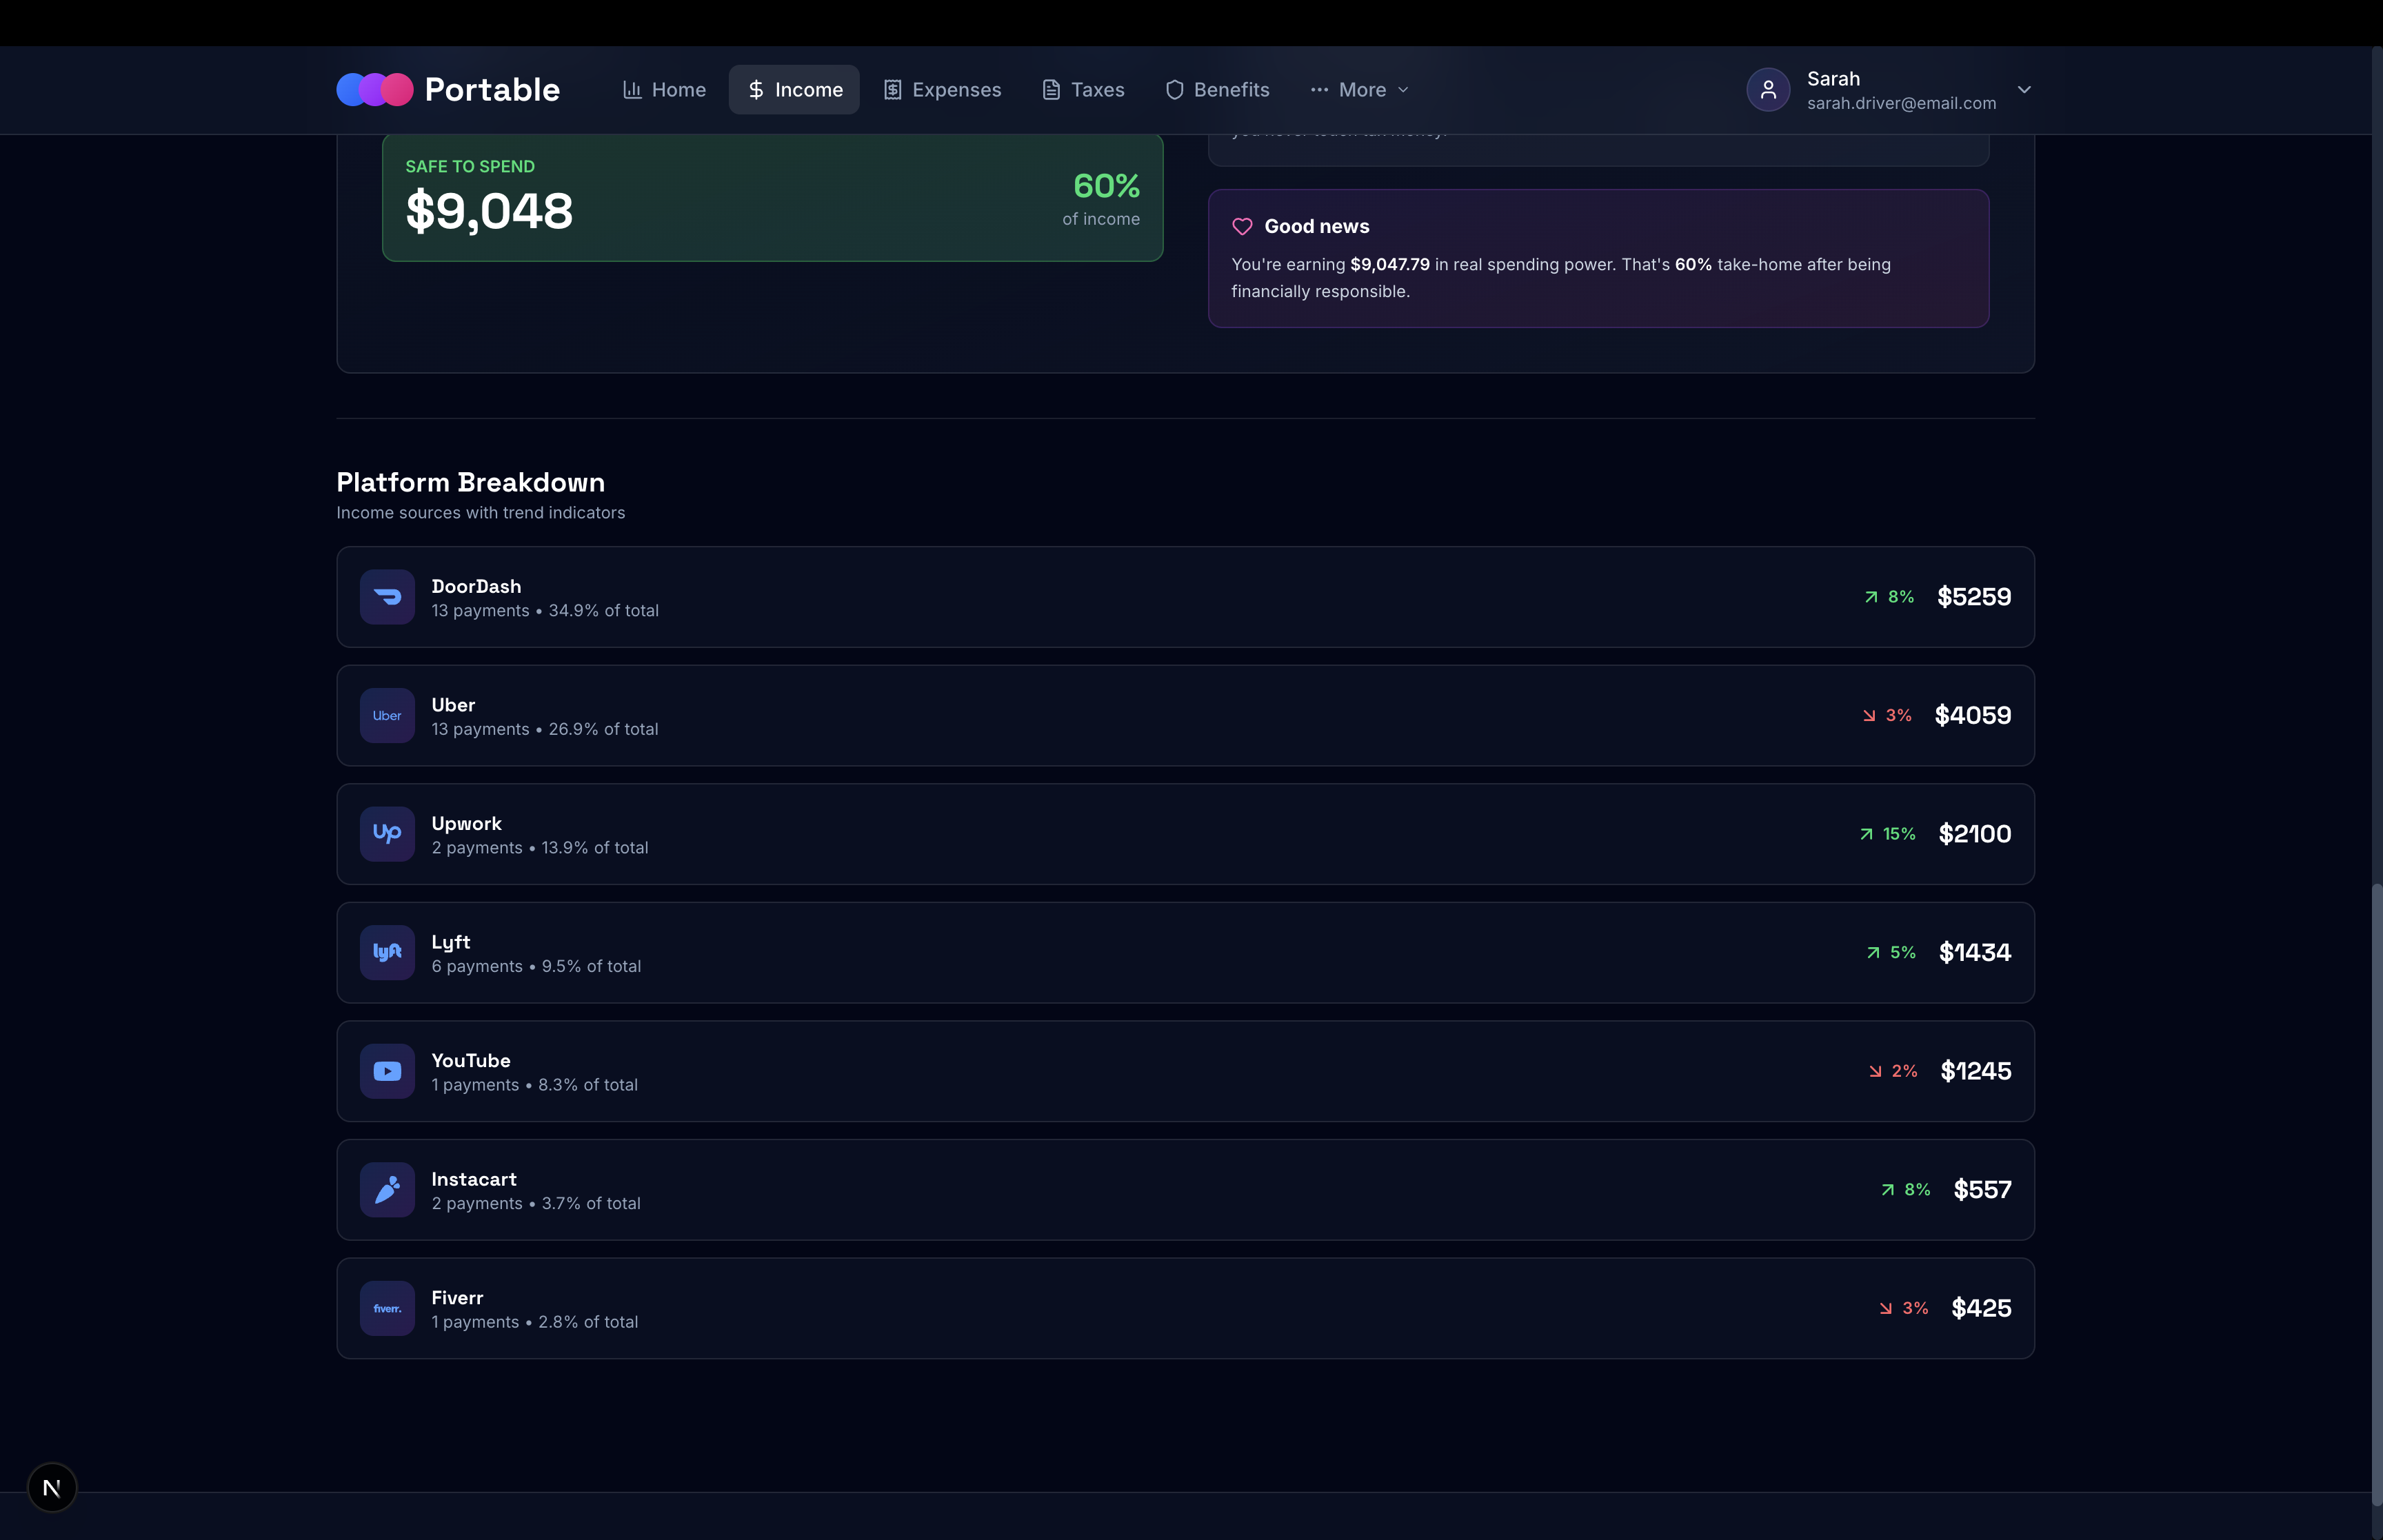Click the Fiverr logo icon
This screenshot has height=1540, width=2383.
click(387, 1308)
